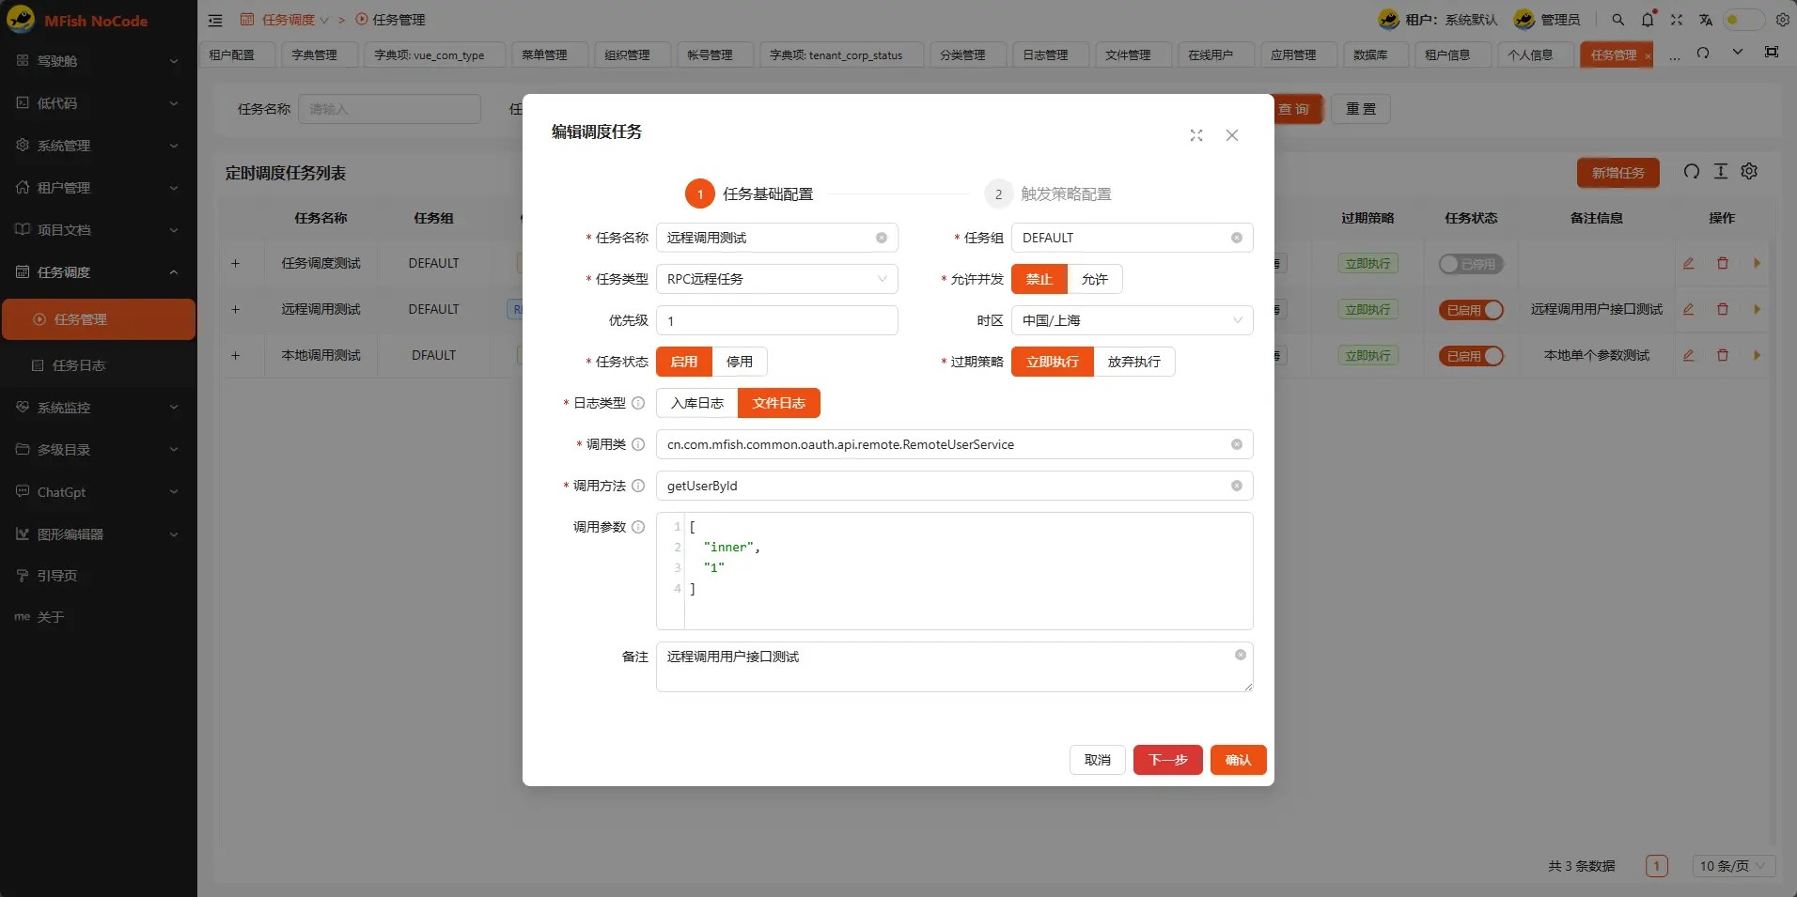Expand the 任务调度测试 row with plus icon

click(234, 264)
